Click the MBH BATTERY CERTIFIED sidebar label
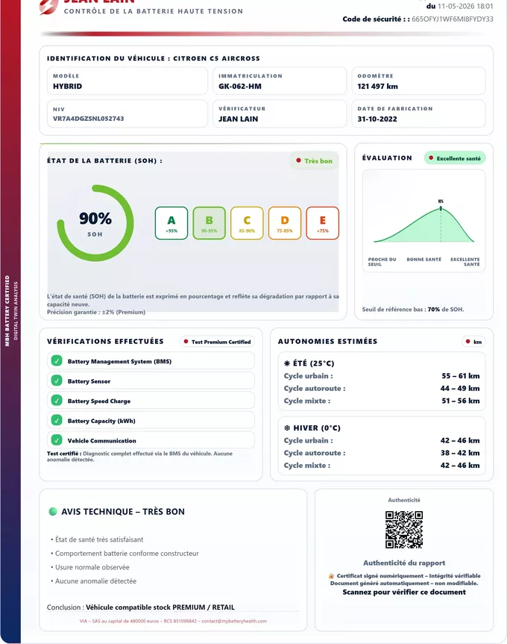This screenshot has height=644, width=507. tap(7, 310)
